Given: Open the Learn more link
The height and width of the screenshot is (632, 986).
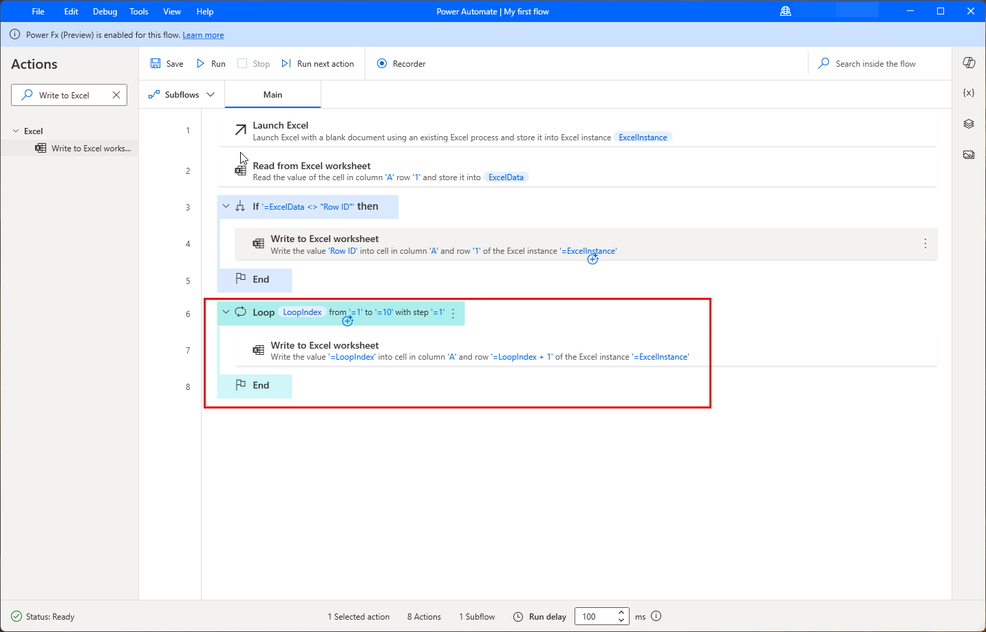Looking at the screenshot, I should (203, 34).
